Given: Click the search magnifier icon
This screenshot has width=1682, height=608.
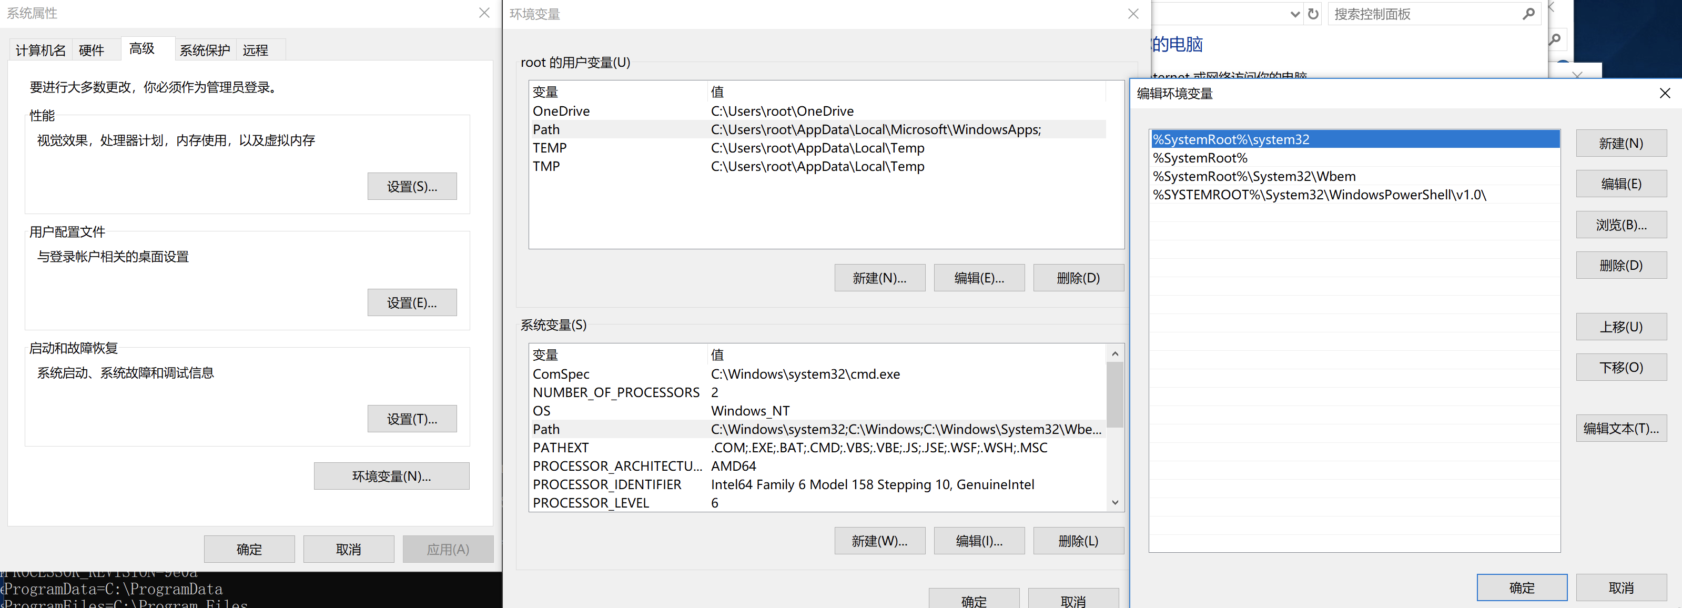Looking at the screenshot, I should [x=1528, y=14].
